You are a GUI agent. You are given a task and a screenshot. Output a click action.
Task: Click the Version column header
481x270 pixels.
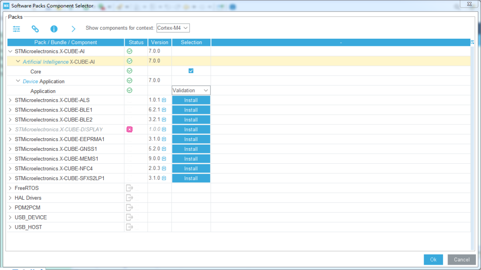159,42
